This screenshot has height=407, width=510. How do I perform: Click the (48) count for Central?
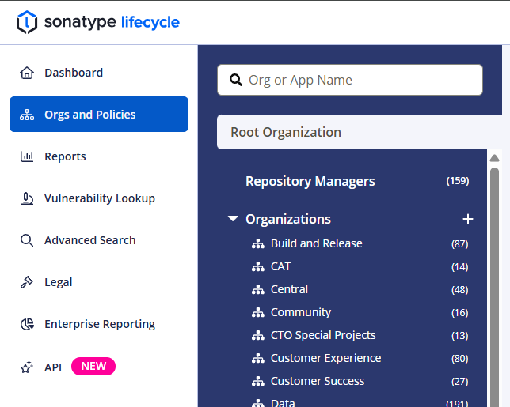(x=459, y=290)
